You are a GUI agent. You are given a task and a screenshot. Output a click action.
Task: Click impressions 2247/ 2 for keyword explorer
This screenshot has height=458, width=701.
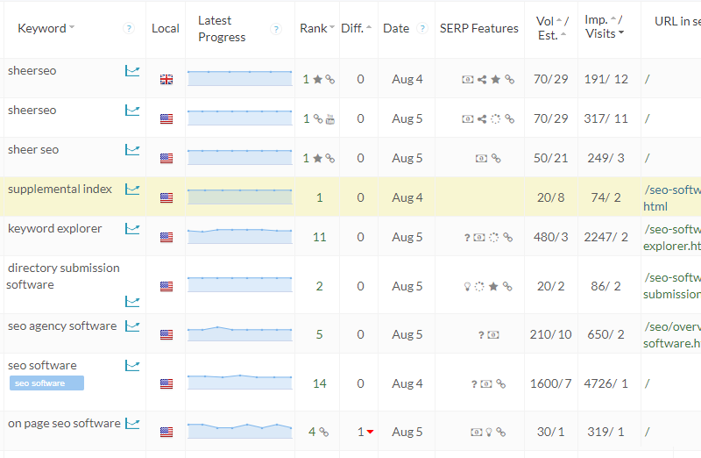click(x=605, y=237)
